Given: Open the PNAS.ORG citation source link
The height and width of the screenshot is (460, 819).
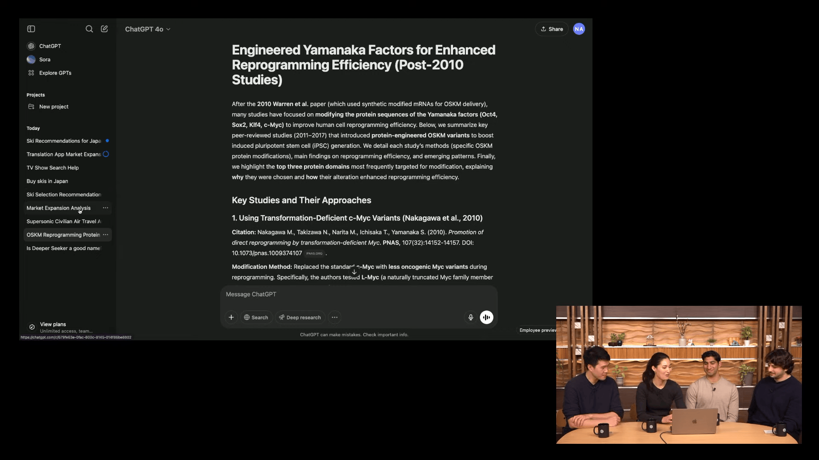Looking at the screenshot, I should click(314, 253).
